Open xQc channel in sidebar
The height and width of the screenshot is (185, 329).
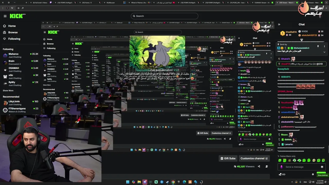tap(21, 76)
